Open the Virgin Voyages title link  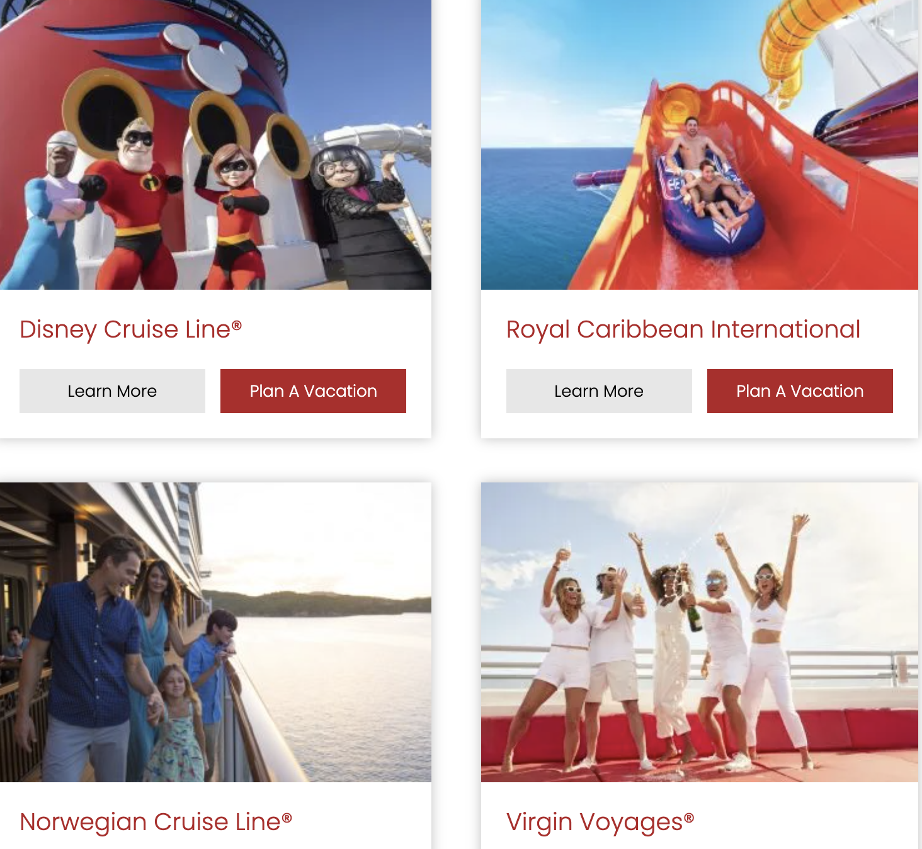click(600, 822)
